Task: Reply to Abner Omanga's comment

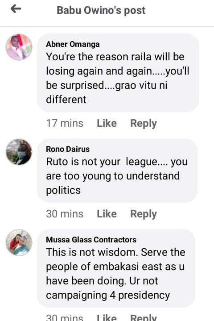Action: point(144,124)
